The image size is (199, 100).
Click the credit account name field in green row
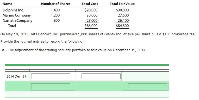[x=51, y=86]
